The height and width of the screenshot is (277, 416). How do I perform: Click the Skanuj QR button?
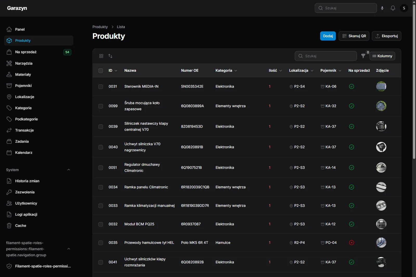pyautogui.click(x=354, y=36)
